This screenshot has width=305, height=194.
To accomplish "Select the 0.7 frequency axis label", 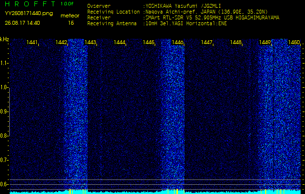I will coord(3,160).
